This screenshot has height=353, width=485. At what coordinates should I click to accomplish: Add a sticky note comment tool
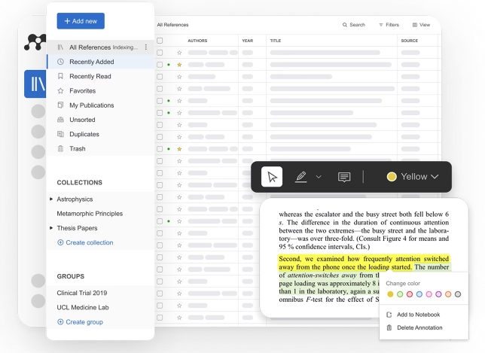point(344,177)
